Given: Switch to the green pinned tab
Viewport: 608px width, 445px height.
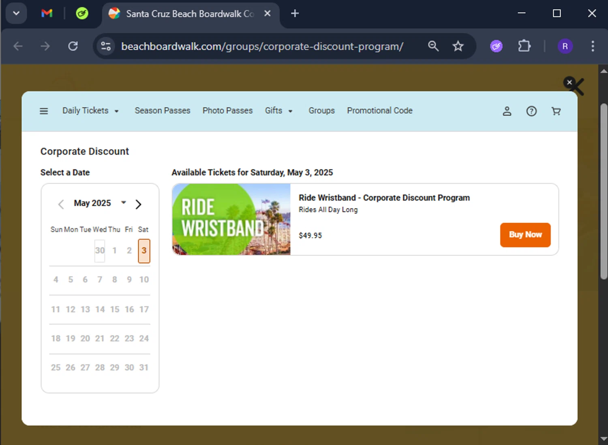Looking at the screenshot, I should (82, 13).
